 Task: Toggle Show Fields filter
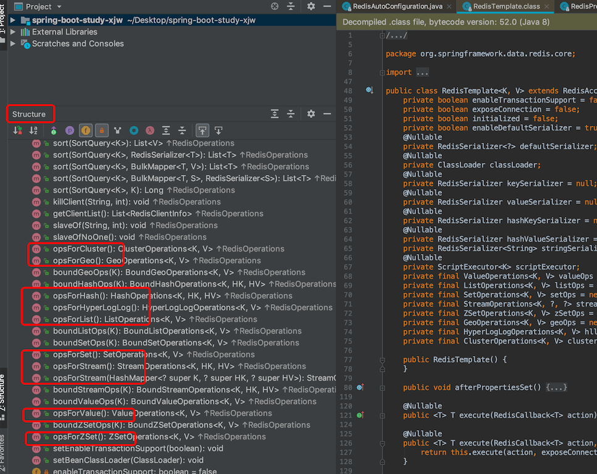point(86,130)
